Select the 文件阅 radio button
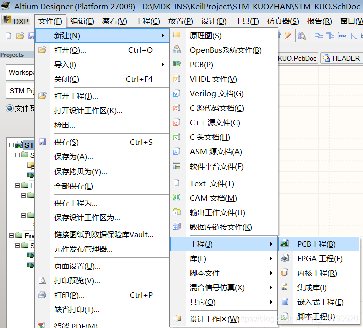363x328 pixels. [x=9, y=108]
